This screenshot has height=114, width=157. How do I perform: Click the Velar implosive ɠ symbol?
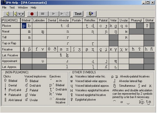pyautogui.click(x=26, y=95)
